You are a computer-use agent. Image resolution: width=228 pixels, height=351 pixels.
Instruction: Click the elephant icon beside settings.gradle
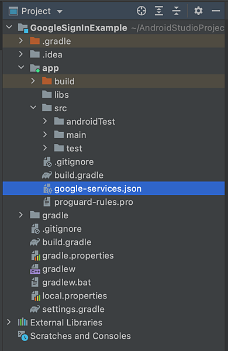tap(35, 309)
